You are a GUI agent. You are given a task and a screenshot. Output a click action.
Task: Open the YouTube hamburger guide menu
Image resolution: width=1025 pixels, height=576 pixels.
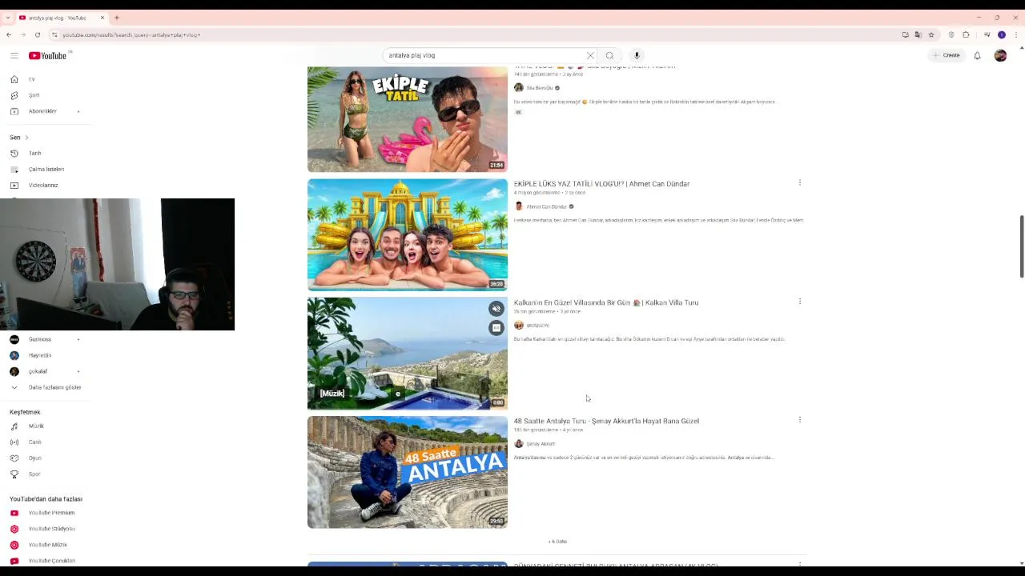(14, 55)
